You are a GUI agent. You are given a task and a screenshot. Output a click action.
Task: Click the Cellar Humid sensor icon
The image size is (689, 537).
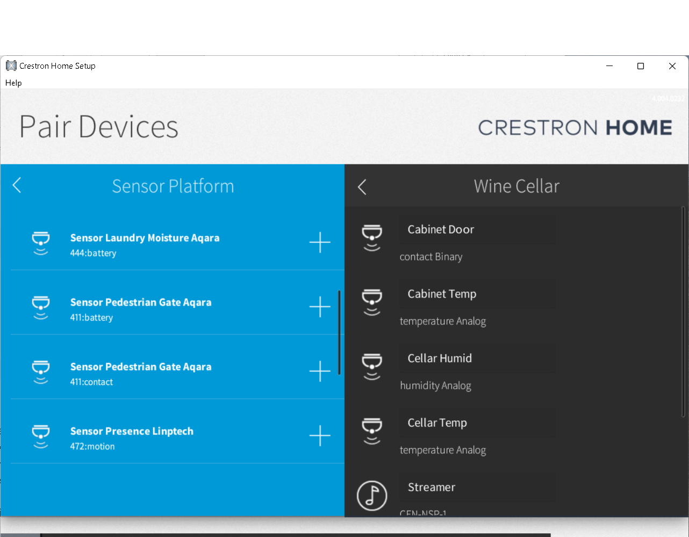(372, 367)
